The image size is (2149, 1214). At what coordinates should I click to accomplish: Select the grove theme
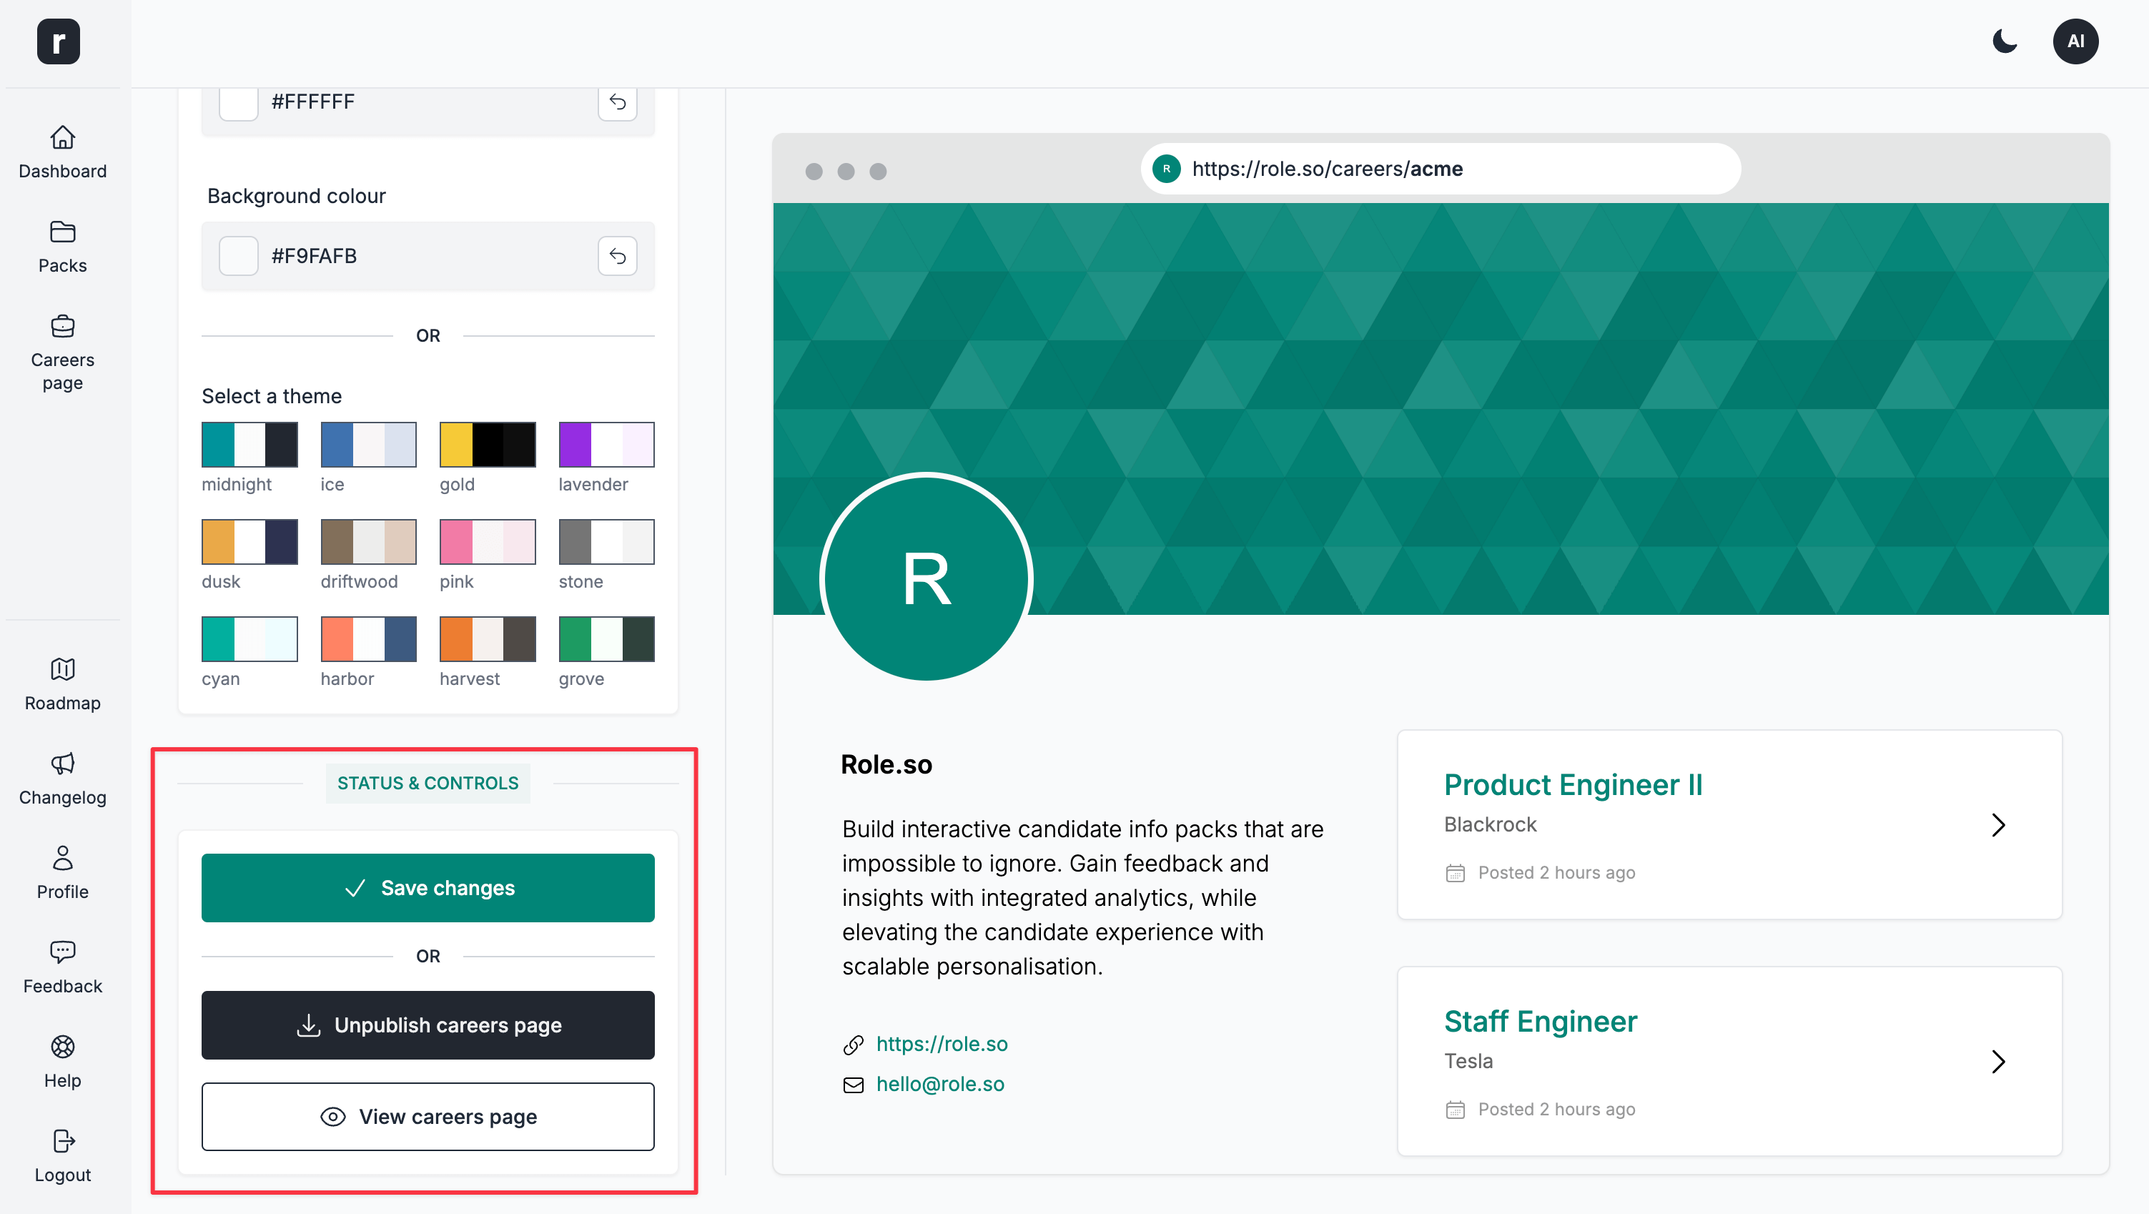[x=606, y=639]
